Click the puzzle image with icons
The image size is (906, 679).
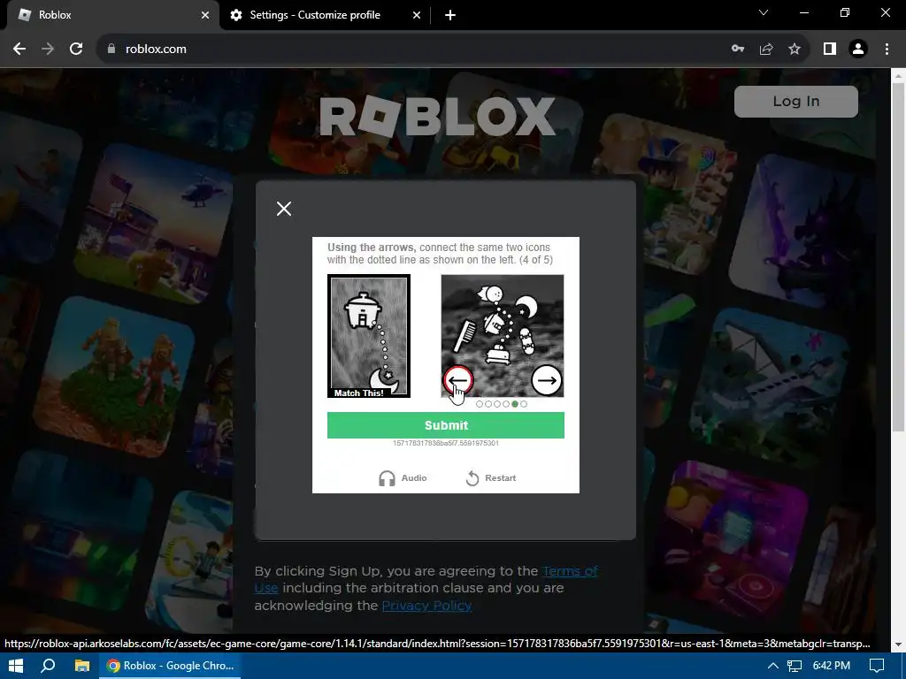pos(503,336)
